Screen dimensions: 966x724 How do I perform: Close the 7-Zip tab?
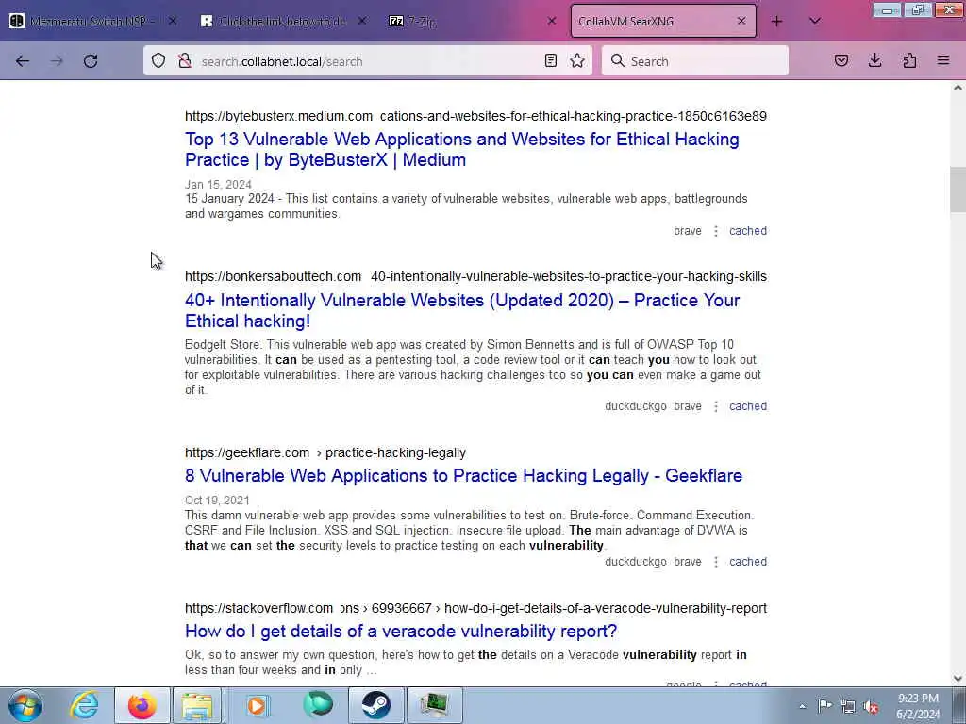pos(552,22)
